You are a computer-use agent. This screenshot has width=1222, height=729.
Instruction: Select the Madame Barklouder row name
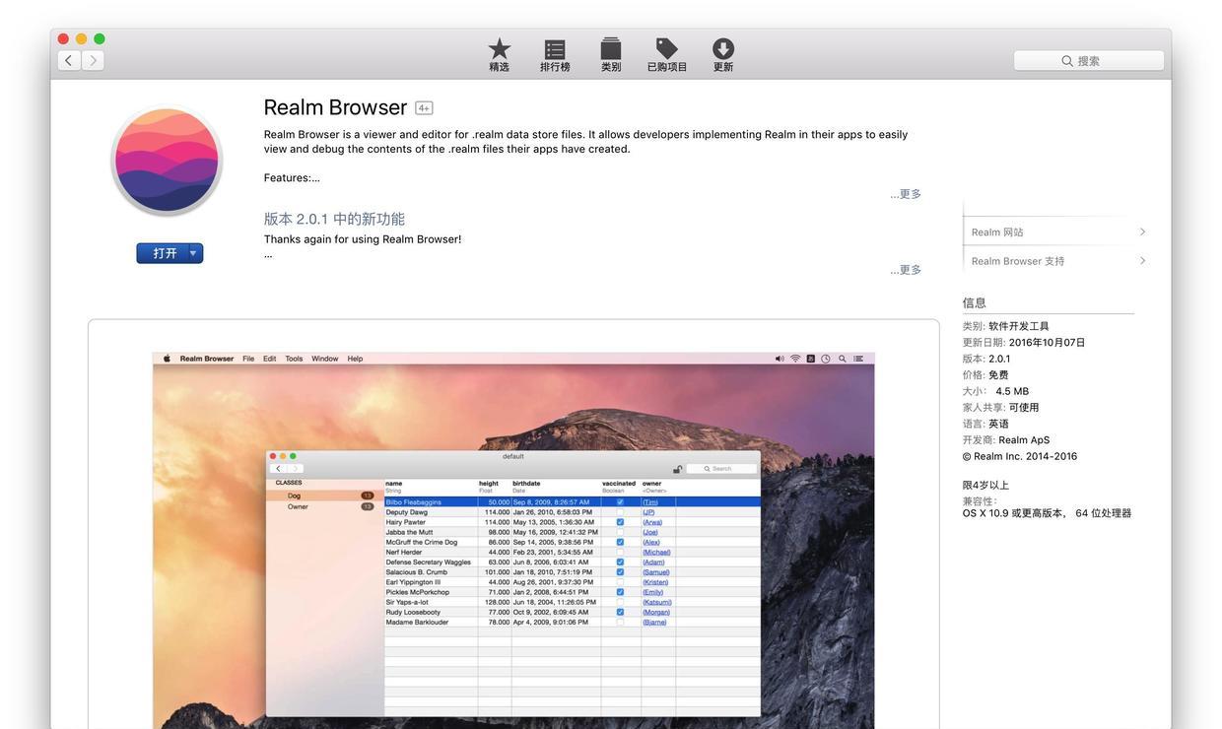click(418, 622)
